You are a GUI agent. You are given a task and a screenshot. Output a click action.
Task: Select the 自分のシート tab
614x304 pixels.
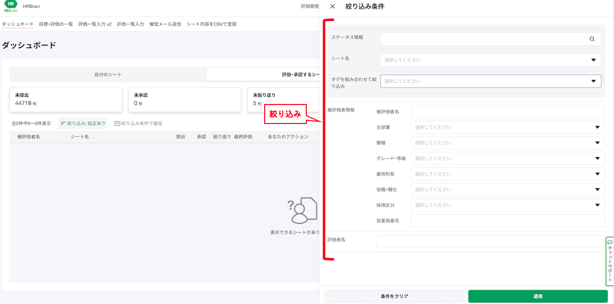[x=108, y=74]
